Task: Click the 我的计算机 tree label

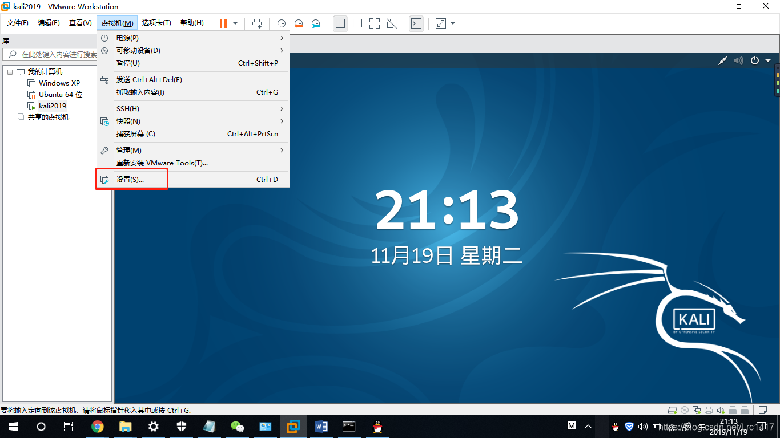Action: (45, 71)
